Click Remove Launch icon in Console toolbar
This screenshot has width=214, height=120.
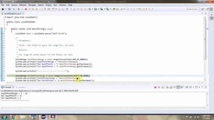tap(159, 87)
